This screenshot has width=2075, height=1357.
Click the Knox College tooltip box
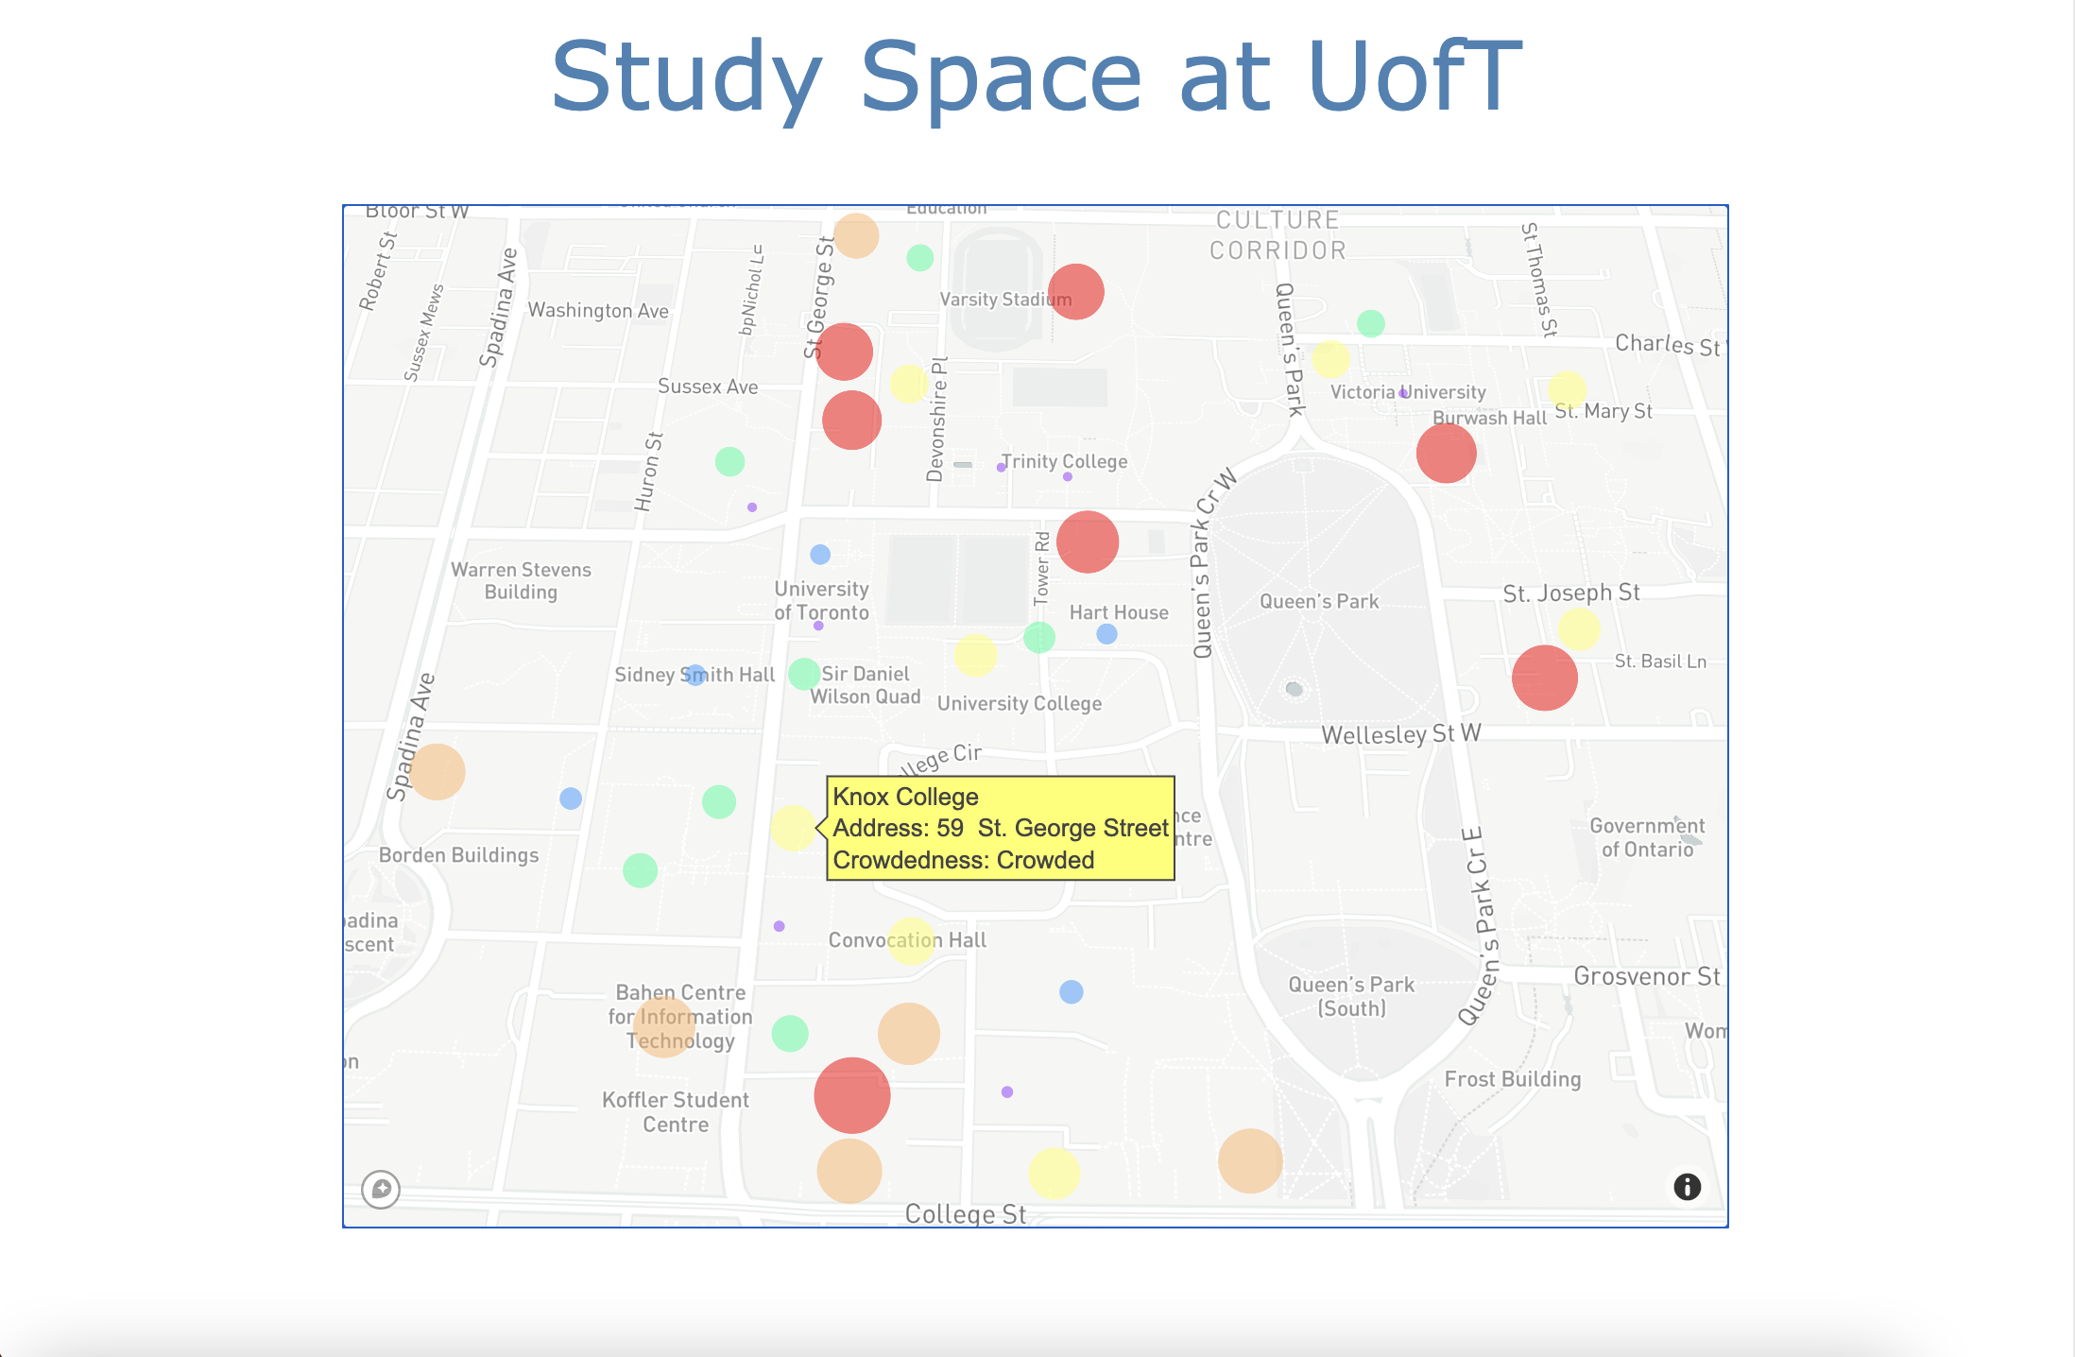(x=1000, y=829)
